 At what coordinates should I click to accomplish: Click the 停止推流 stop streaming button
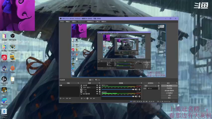169,86
